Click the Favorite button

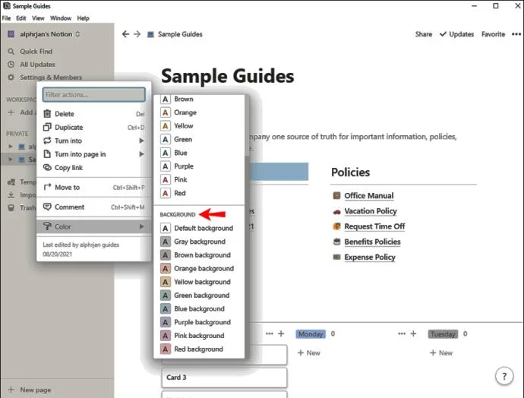(493, 34)
